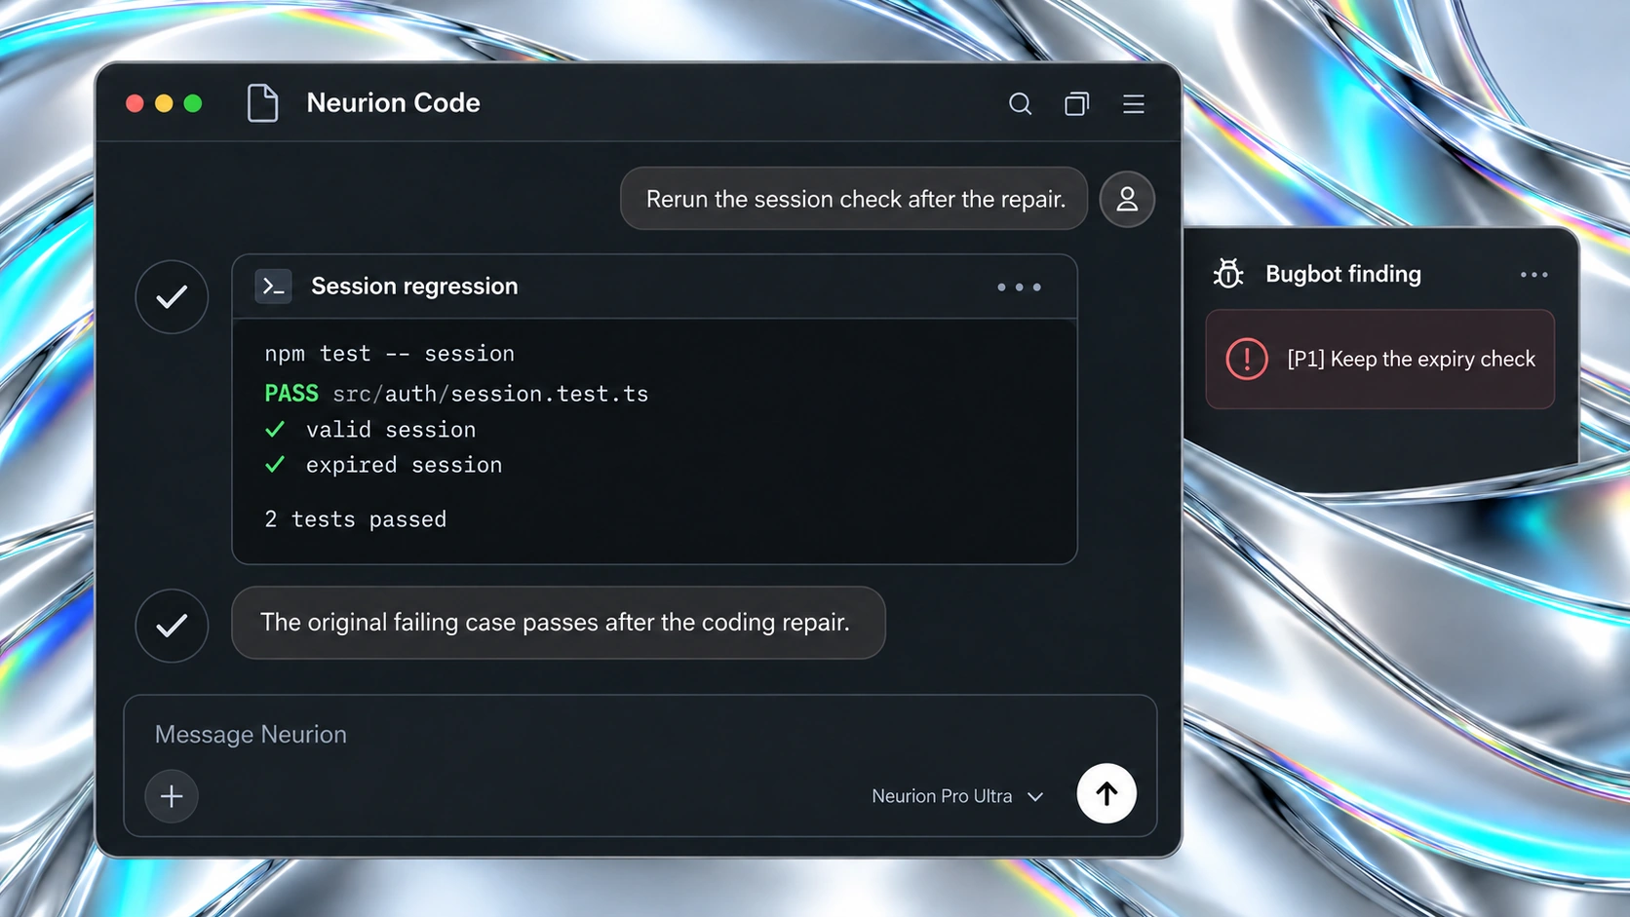Viewport: 1630px width, 917px height.
Task: Click the 'original failing case passes' reply
Action: coord(558,623)
